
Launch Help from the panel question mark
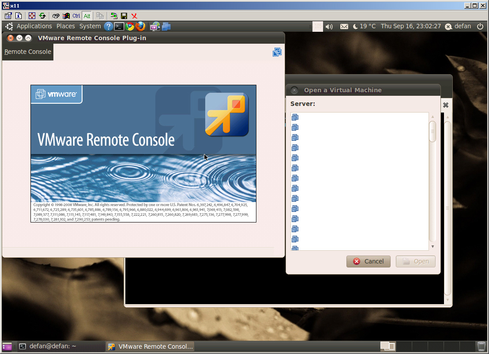pos(108,26)
